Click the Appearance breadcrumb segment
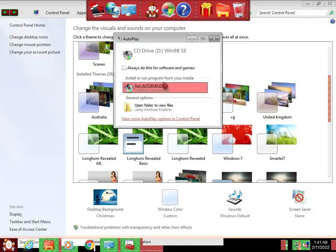The width and height of the screenshot is (336, 252). 81,13
